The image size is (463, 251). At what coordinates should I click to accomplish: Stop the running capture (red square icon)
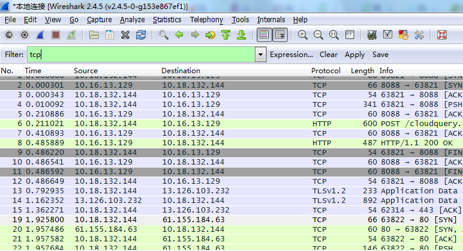coord(56,35)
